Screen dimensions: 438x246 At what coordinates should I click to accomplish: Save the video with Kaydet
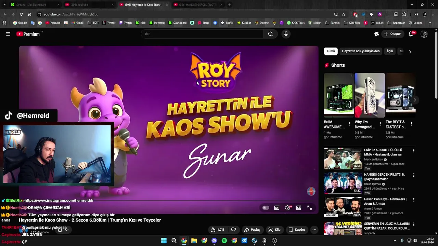(x=296, y=230)
